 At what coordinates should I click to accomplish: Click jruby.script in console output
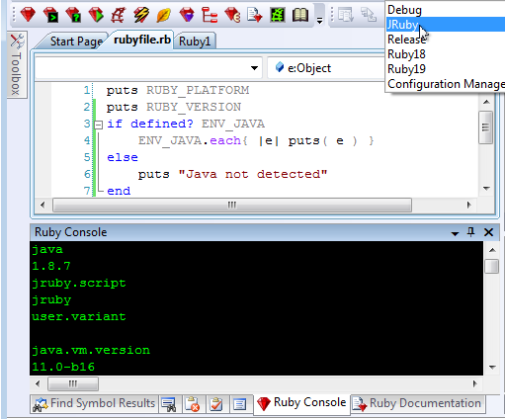coord(79,284)
